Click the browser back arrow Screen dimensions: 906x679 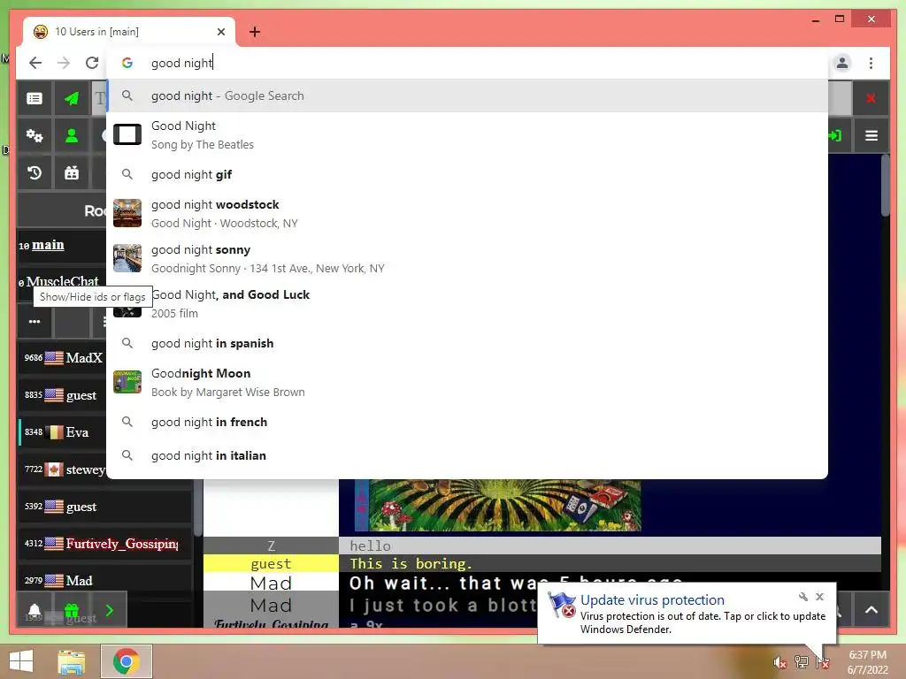click(x=35, y=63)
